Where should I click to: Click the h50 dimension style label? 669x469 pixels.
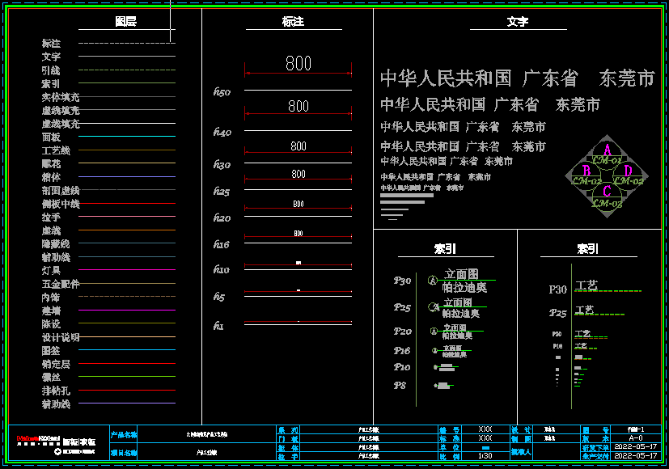tap(222, 92)
